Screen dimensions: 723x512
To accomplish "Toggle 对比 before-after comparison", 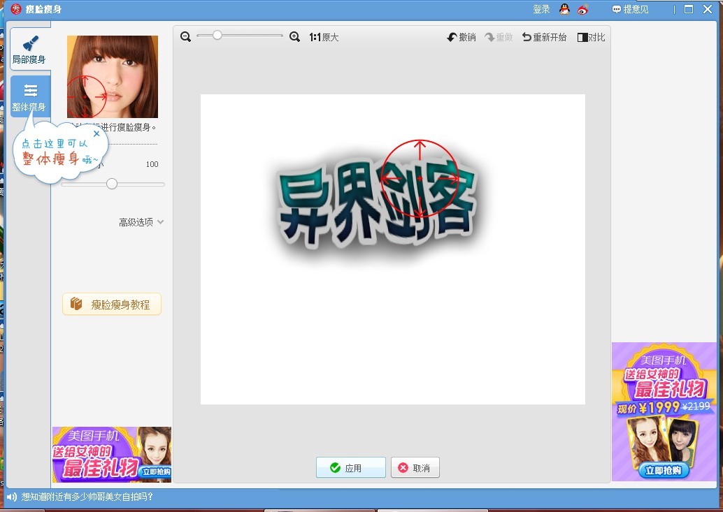I will 591,37.
